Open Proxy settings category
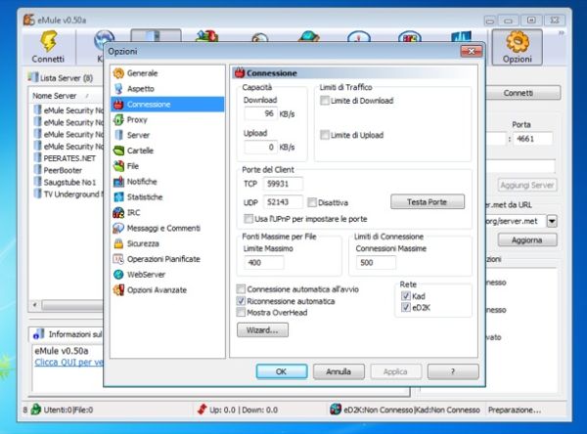This screenshot has width=587, height=434. pyautogui.click(x=137, y=119)
